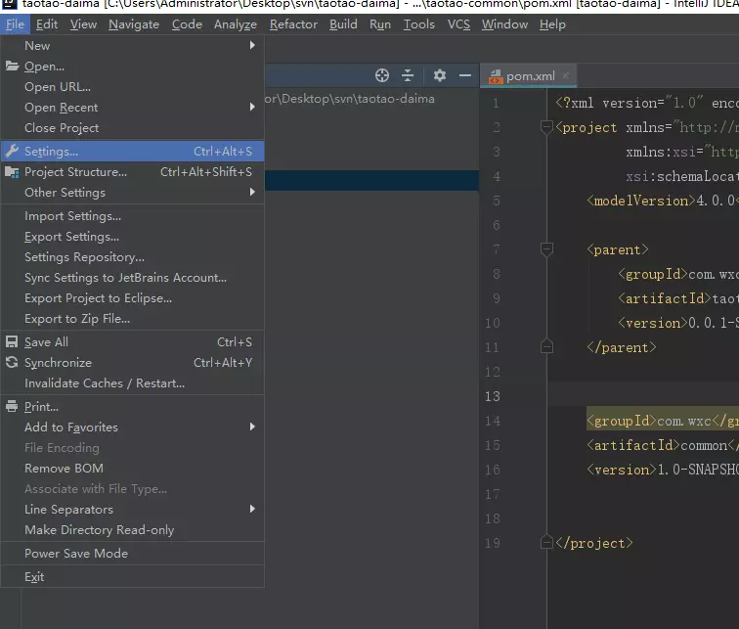Expand the Add to Favorites submenu arrow
The image size is (739, 629).
[x=252, y=427]
